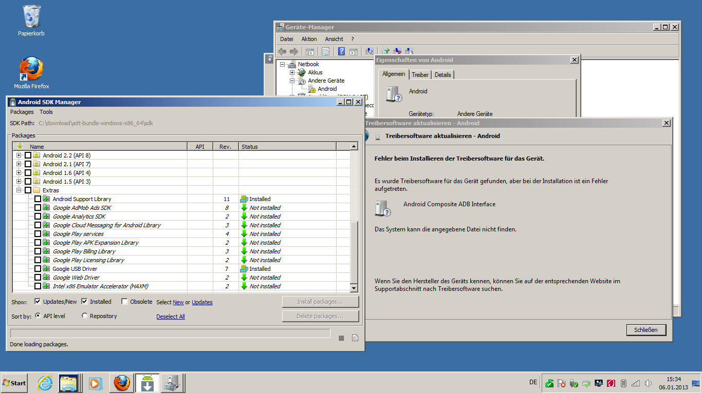
Task: Click the uninstall device toolbar icon
Action: tap(398, 51)
